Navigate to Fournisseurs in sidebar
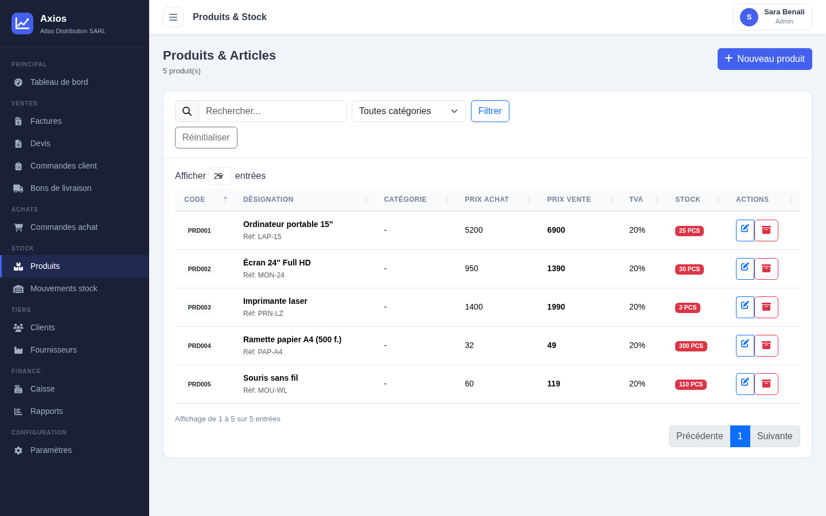The width and height of the screenshot is (826, 516). (75, 350)
